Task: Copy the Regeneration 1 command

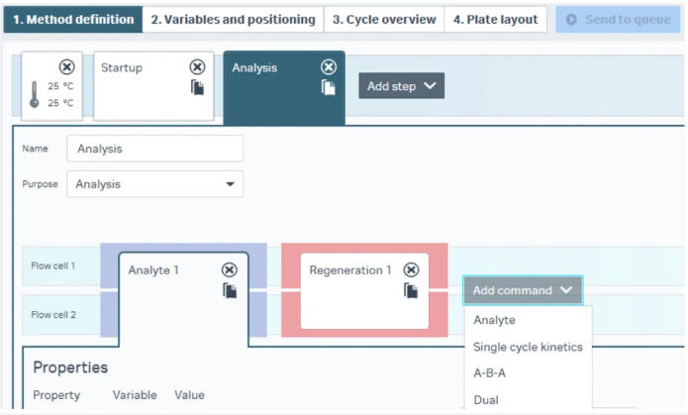Action: pyautogui.click(x=411, y=290)
